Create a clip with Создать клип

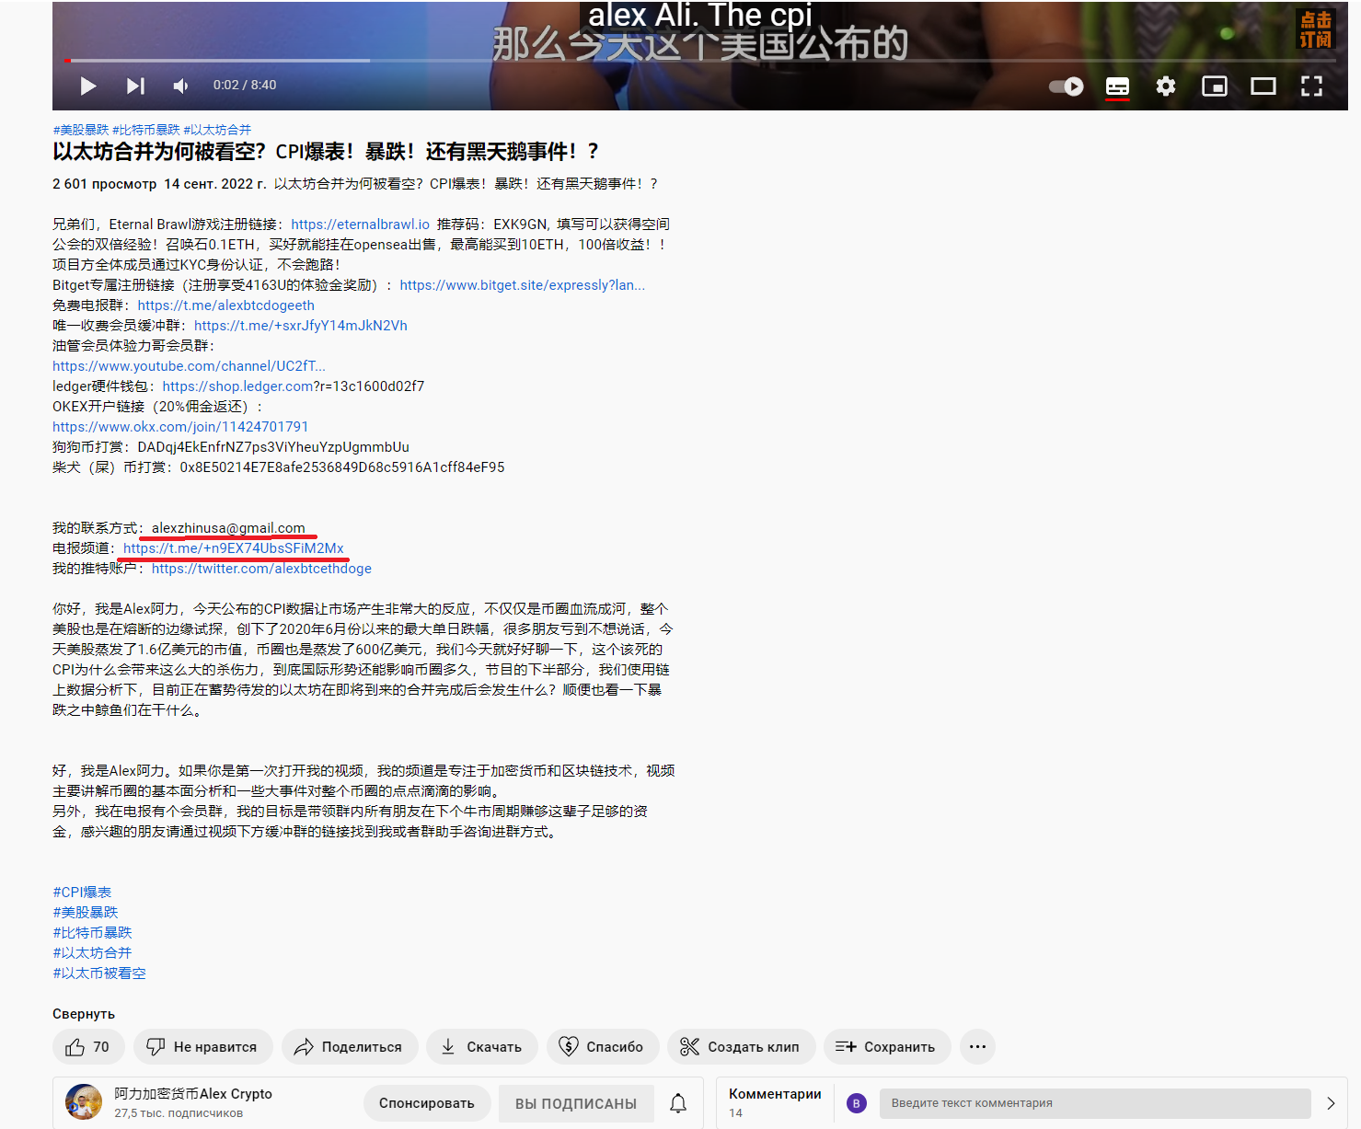[741, 1047]
